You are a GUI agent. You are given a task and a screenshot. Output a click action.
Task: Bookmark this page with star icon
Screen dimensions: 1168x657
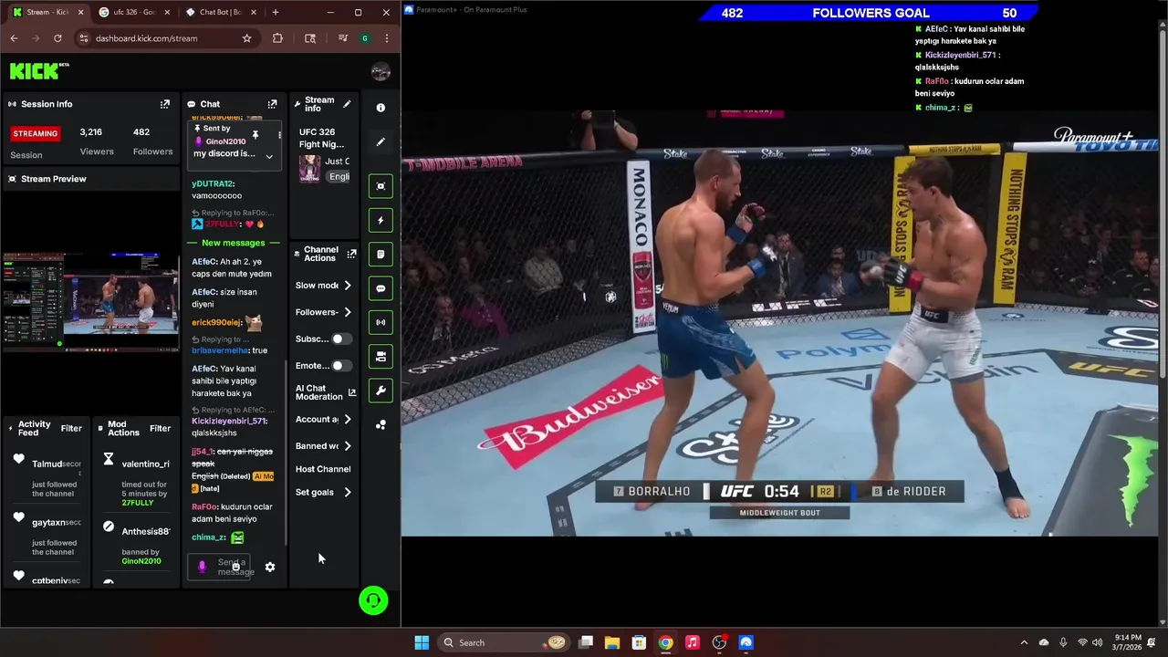[x=246, y=38]
